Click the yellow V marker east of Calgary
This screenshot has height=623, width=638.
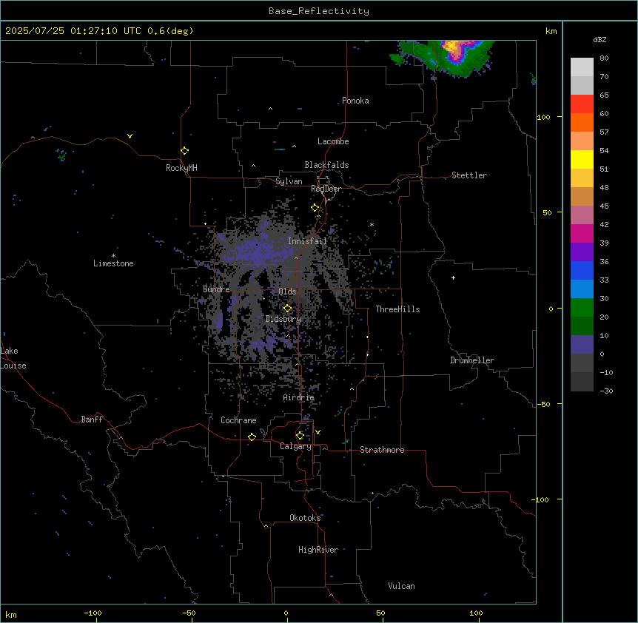318,432
